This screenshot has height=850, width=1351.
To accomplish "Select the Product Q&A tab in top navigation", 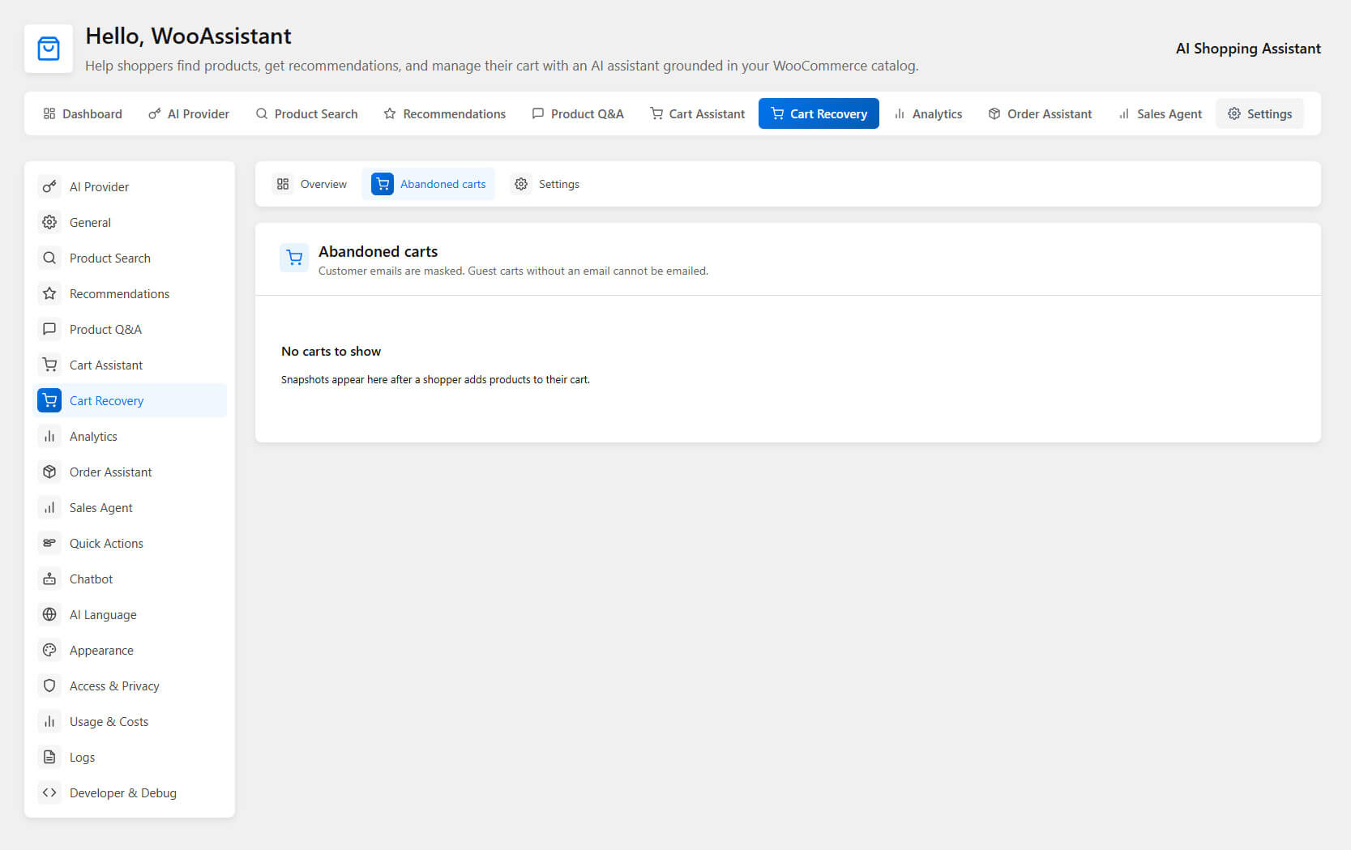I will coord(578,113).
